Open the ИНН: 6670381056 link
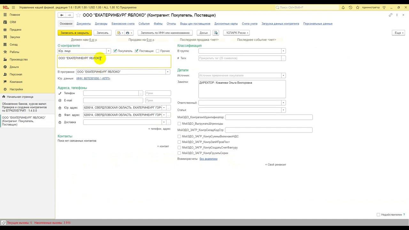The height and width of the screenshot is (230, 409). (x=93, y=78)
